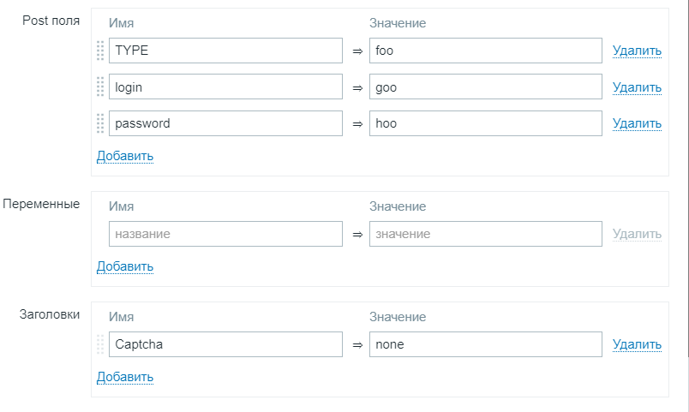Image resolution: width=689 pixels, height=412 pixels.
Task: Add a new variable row
Action: tap(124, 266)
